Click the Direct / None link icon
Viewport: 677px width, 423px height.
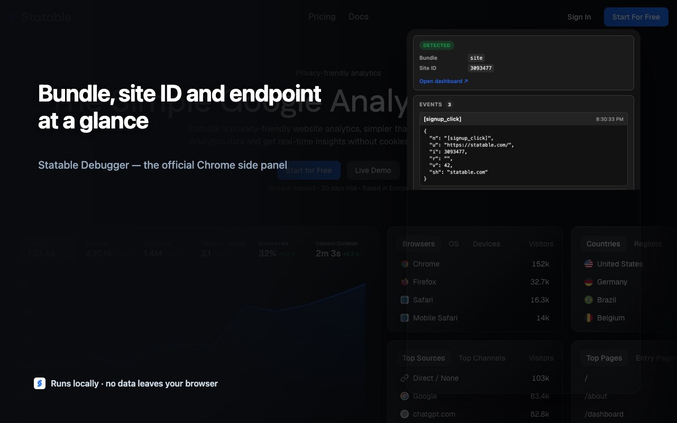tap(405, 378)
